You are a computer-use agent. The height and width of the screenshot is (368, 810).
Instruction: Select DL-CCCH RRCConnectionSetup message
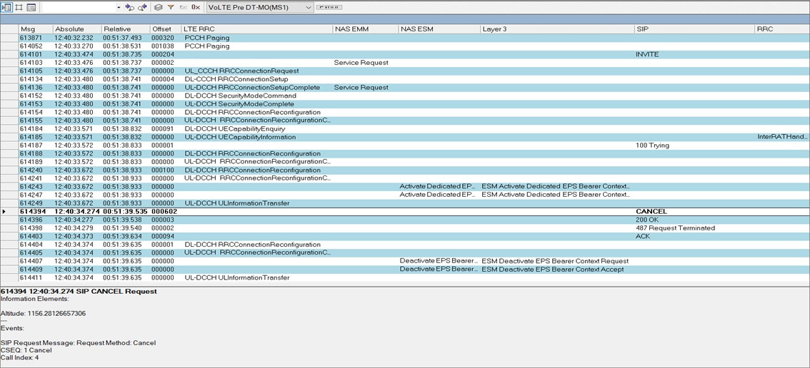[x=236, y=79]
